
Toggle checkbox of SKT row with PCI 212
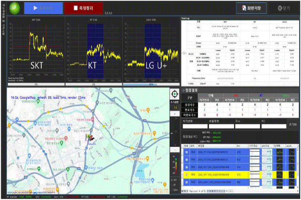point(186,167)
